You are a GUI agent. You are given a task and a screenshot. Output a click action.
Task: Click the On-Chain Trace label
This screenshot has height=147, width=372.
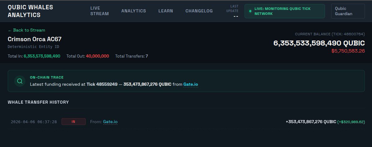pyautogui.click(x=46, y=77)
